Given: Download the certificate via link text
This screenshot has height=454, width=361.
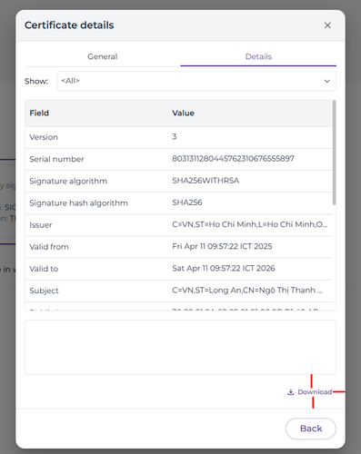Looking at the screenshot, I should 315,392.
